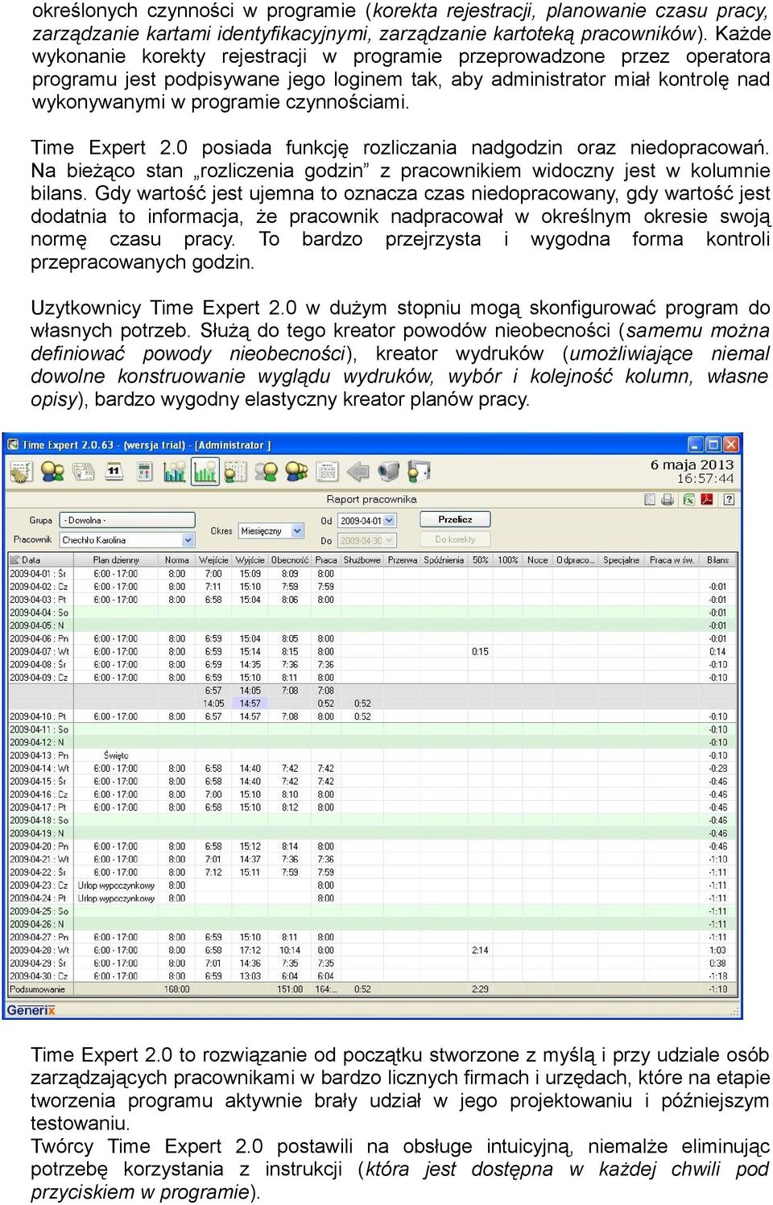
Task: Open the bar chart with person icon
Action: coord(174,471)
